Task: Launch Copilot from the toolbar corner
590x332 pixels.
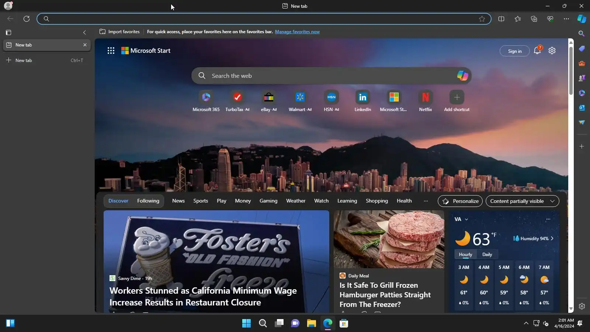Action: point(582,19)
